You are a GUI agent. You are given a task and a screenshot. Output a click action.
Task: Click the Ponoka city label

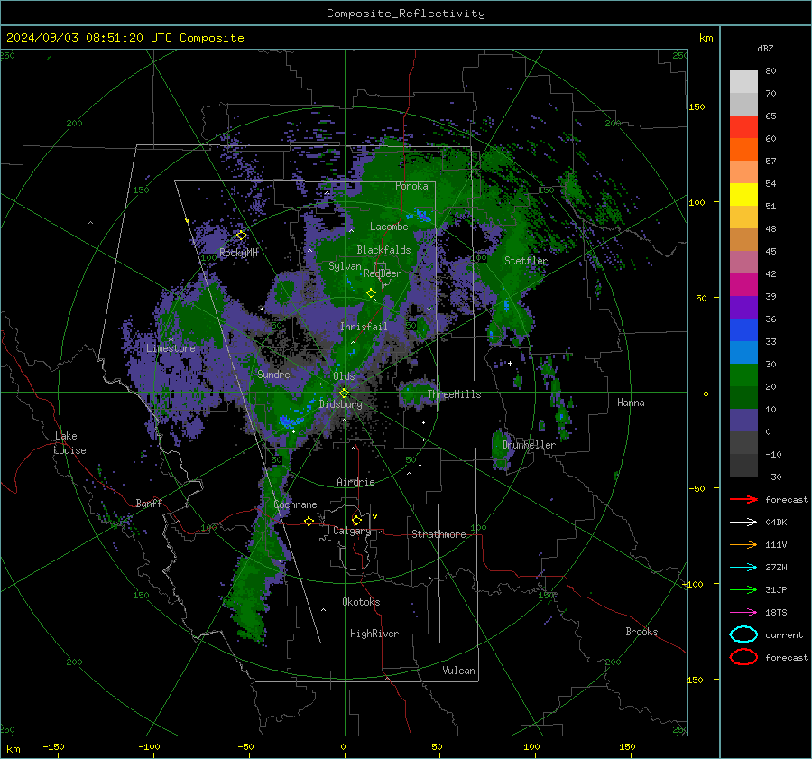[x=411, y=186]
